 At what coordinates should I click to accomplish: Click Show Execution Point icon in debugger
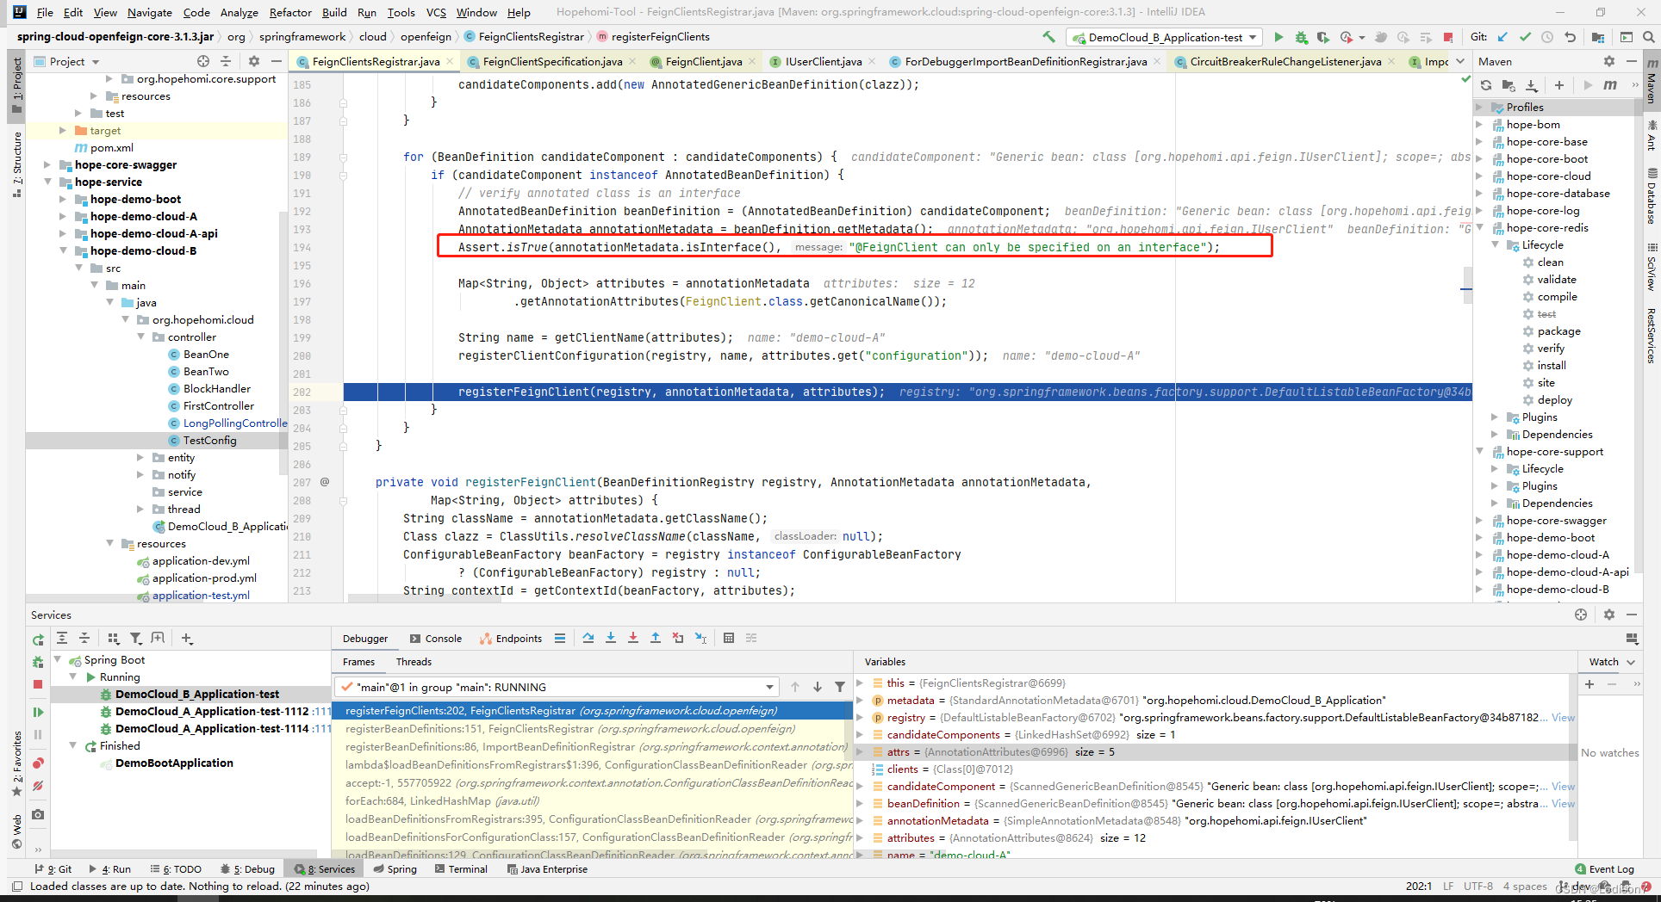coord(560,638)
